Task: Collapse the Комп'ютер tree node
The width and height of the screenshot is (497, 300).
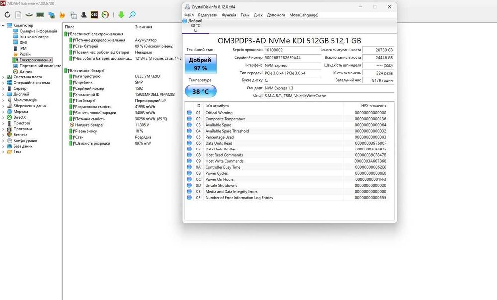Action: 3,25
